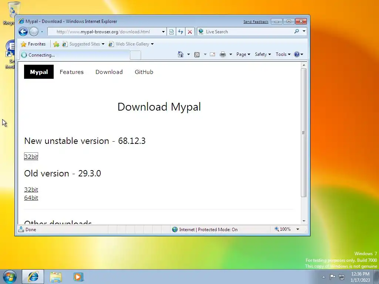Download 32bit of version 68.12.3
Image resolution: width=379 pixels, height=284 pixels.
point(31,156)
